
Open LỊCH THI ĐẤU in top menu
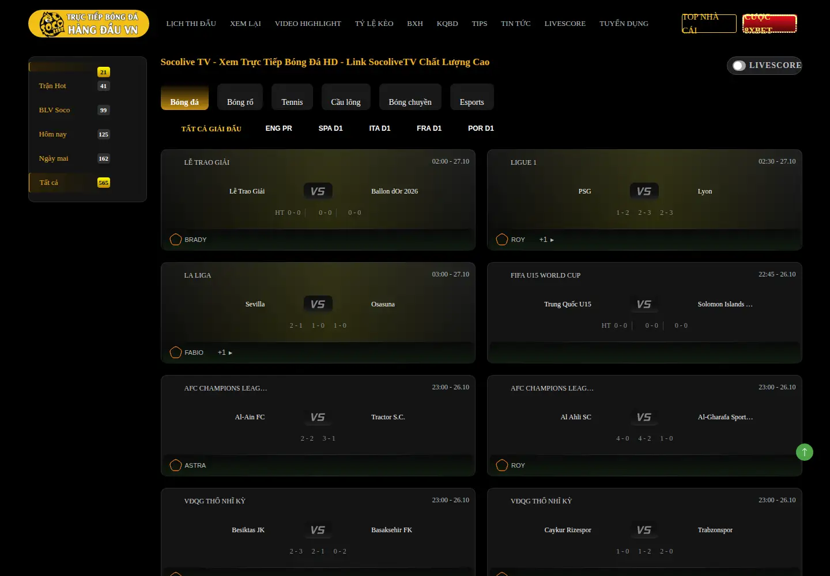tap(191, 24)
